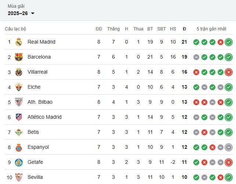Click the Thắng wins column header

(113, 29)
